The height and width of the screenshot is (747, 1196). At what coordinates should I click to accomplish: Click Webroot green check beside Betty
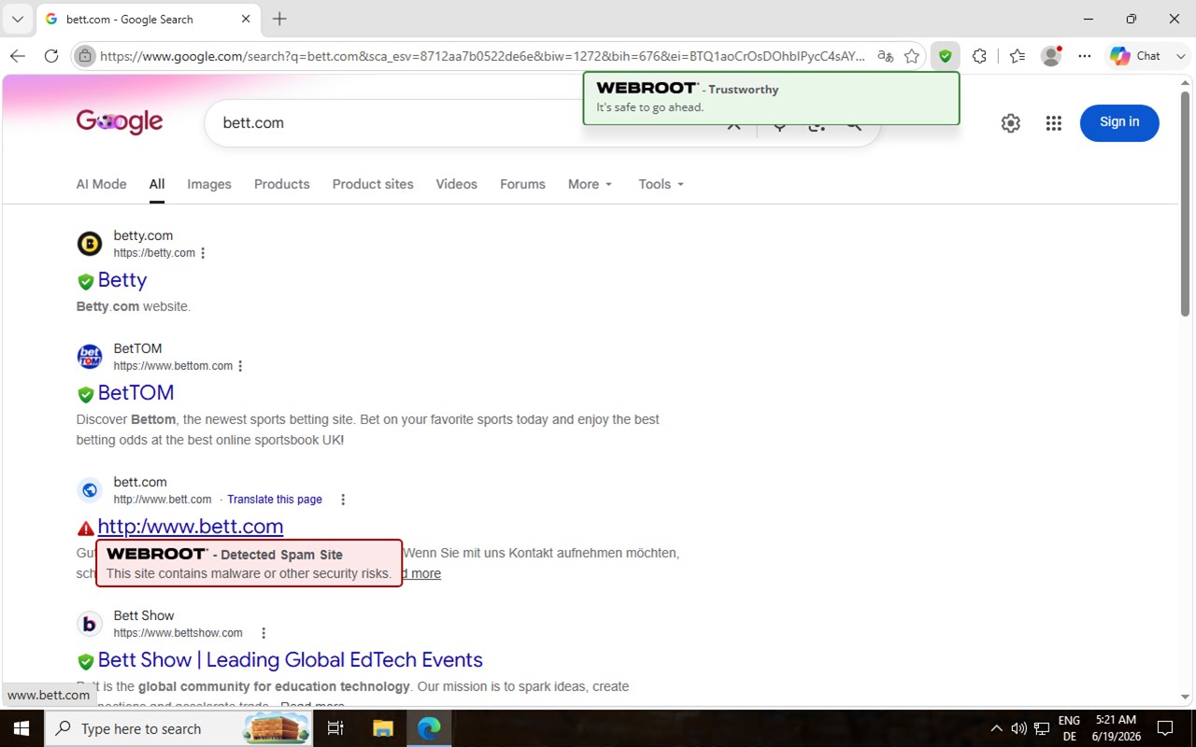click(x=86, y=281)
